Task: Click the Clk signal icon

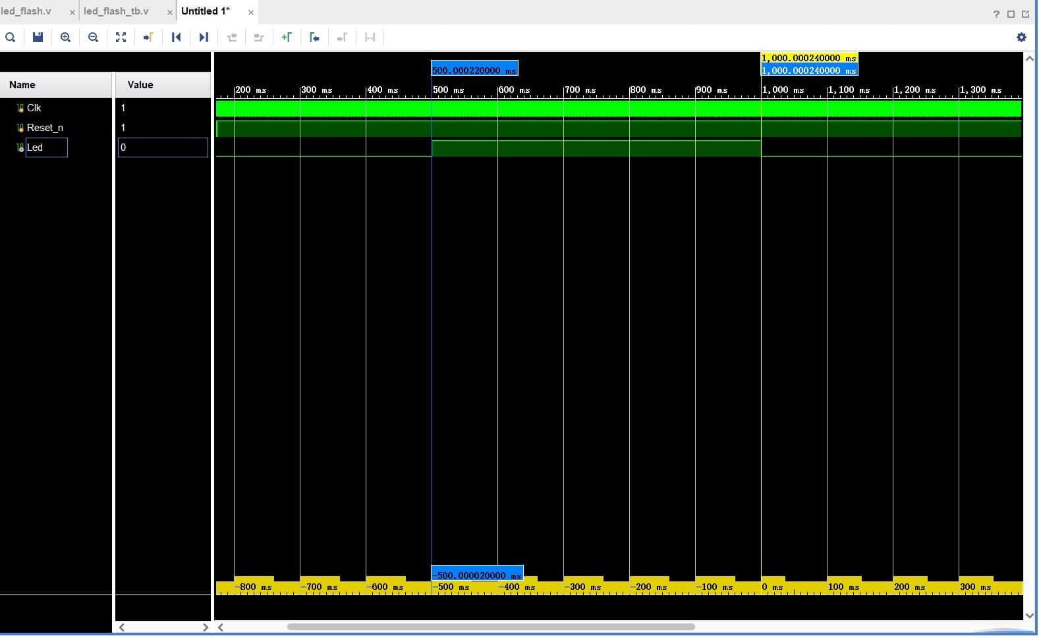Action: click(20, 108)
